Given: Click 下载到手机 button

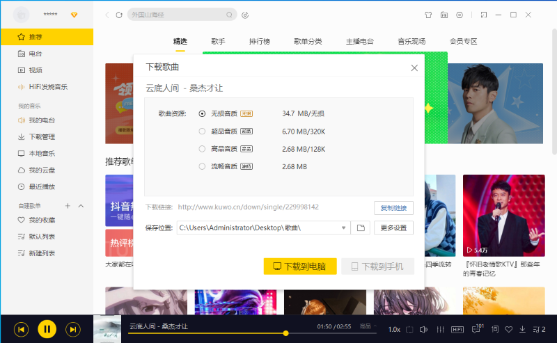Looking at the screenshot, I should (377, 266).
